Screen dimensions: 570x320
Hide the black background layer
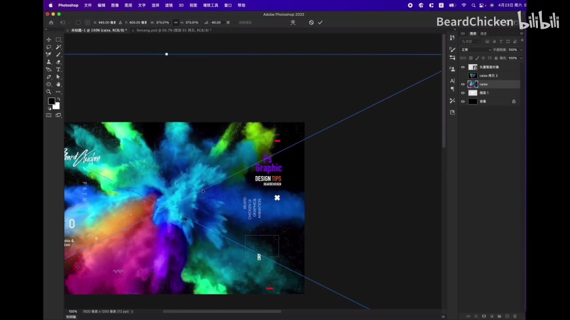coord(463,101)
